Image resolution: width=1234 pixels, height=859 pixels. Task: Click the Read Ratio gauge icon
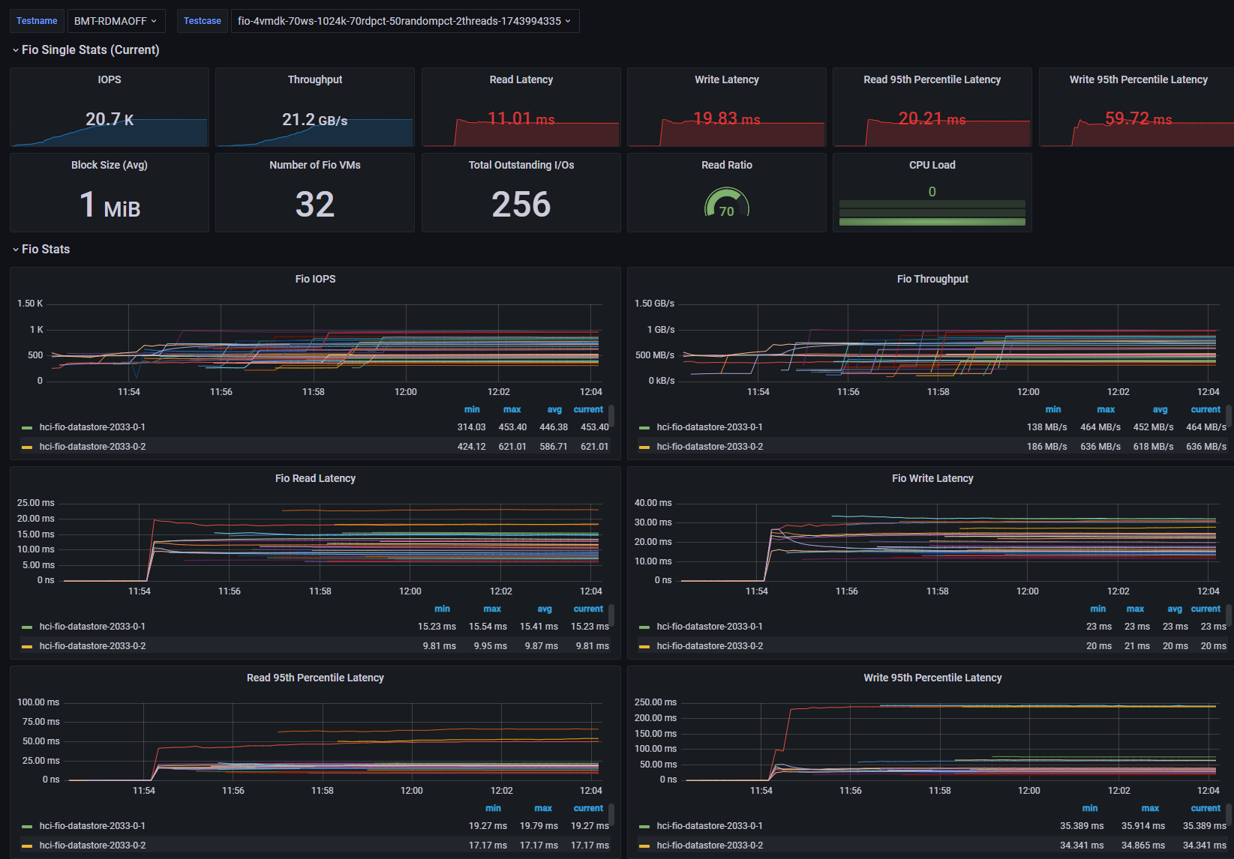click(x=726, y=202)
